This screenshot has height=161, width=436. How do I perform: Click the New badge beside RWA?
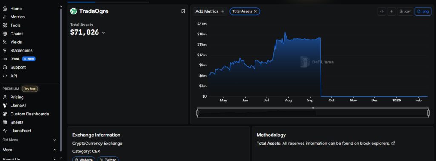point(29,59)
